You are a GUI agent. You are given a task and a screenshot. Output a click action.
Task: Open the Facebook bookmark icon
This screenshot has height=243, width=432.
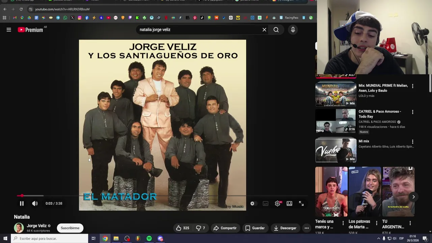[87, 18]
